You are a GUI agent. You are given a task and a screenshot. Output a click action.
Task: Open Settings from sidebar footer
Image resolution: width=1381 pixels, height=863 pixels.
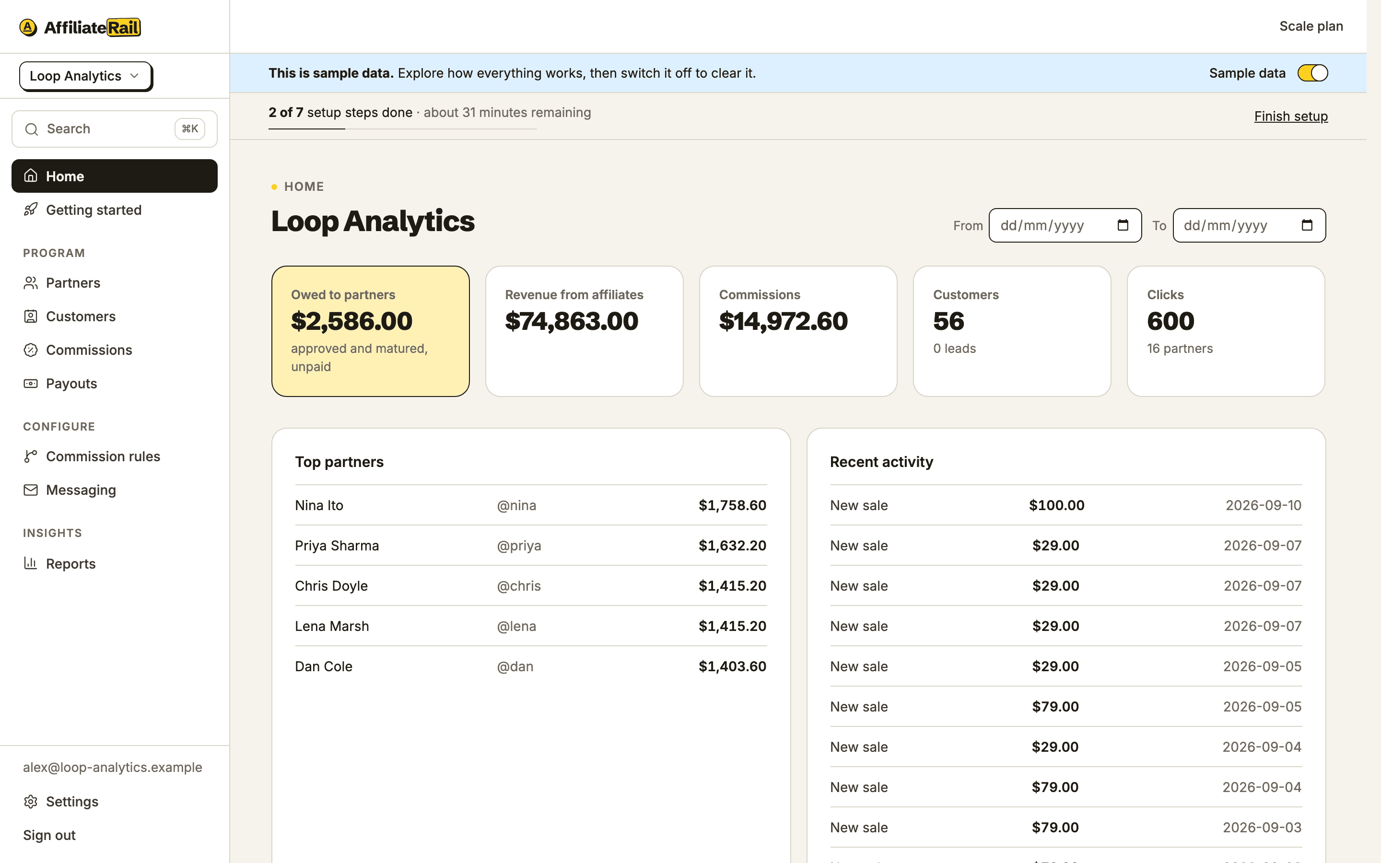point(114,801)
